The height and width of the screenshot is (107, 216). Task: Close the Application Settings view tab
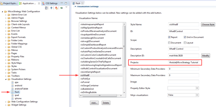point(39,3)
